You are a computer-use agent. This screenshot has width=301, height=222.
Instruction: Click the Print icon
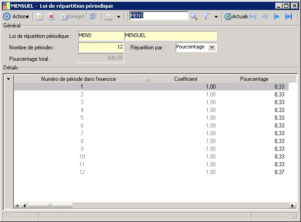[x=108, y=16]
